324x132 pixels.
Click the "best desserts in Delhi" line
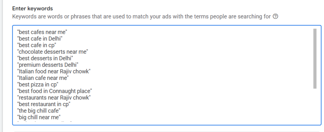coord(45,58)
